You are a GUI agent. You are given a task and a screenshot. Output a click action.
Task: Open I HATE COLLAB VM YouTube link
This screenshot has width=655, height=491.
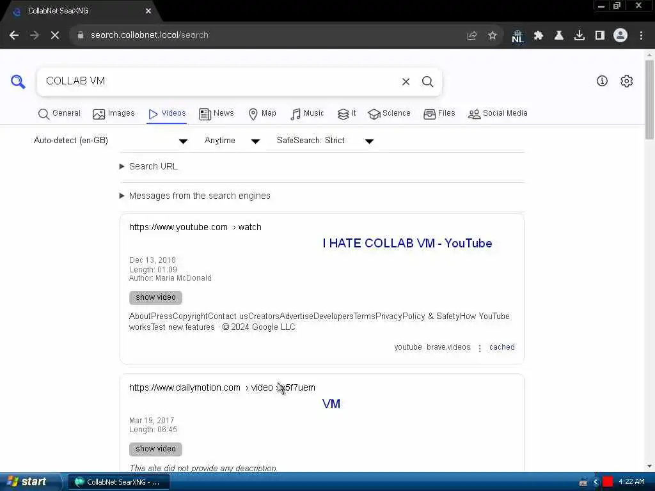(407, 244)
